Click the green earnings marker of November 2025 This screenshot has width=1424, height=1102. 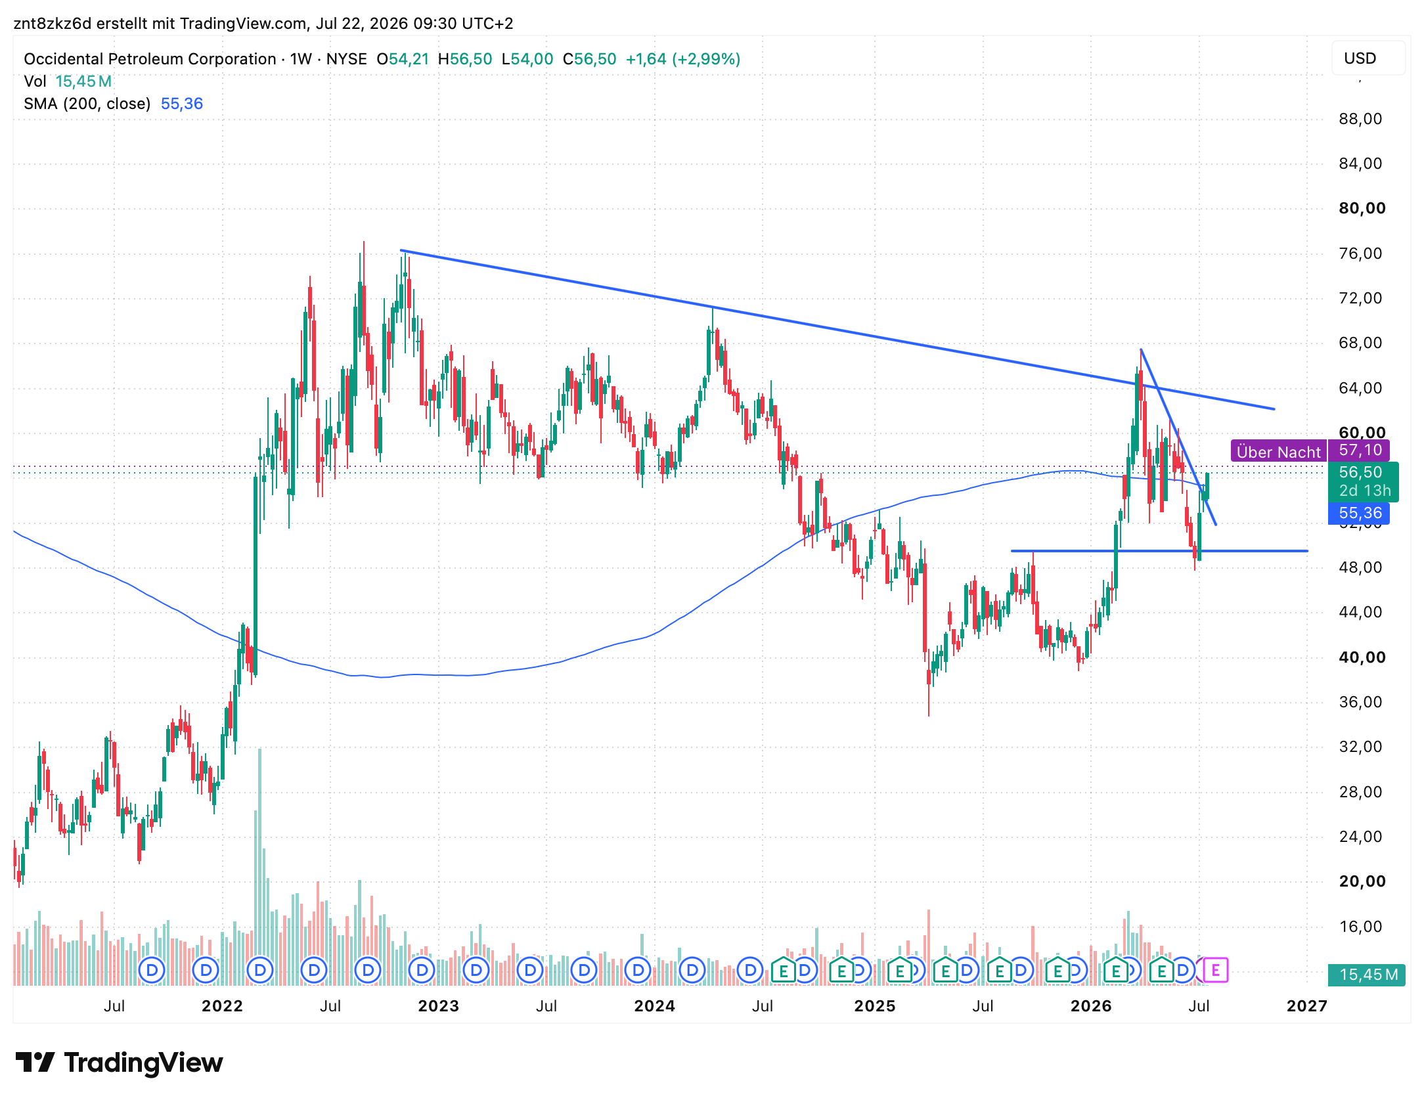point(1058,969)
